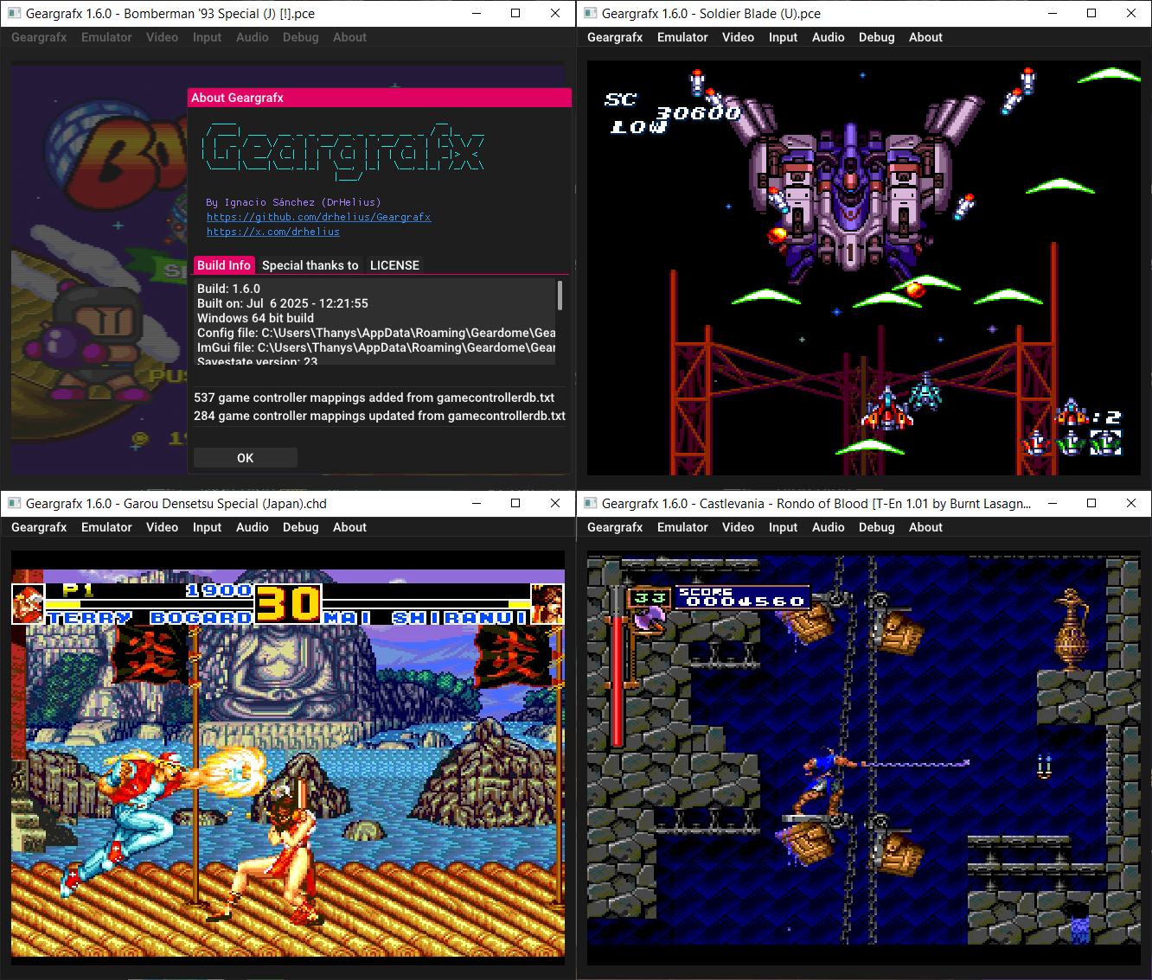Image resolution: width=1152 pixels, height=980 pixels.
Task: Open Video menu in Soldier Blade window
Action: (x=739, y=37)
